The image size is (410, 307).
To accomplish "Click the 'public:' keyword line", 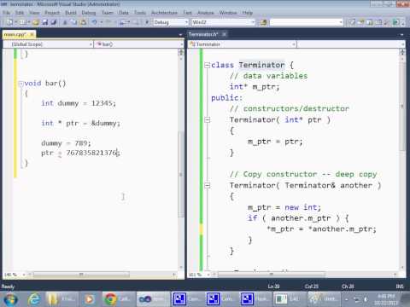I will (226, 98).
